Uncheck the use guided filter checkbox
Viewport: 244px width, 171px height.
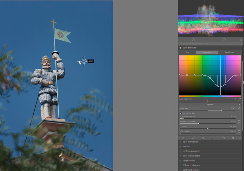[x=181, y=113]
